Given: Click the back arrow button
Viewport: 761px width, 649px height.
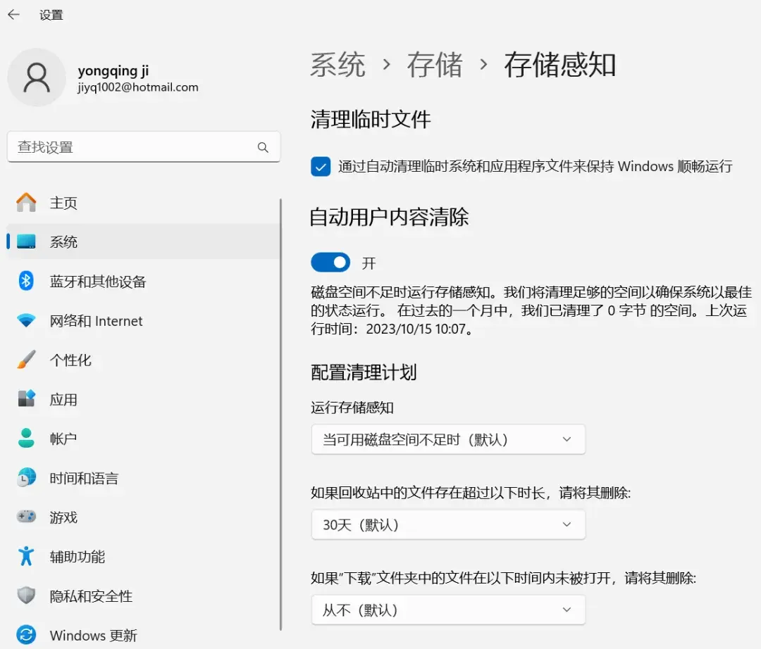Looking at the screenshot, I should [x=14, y=14].
